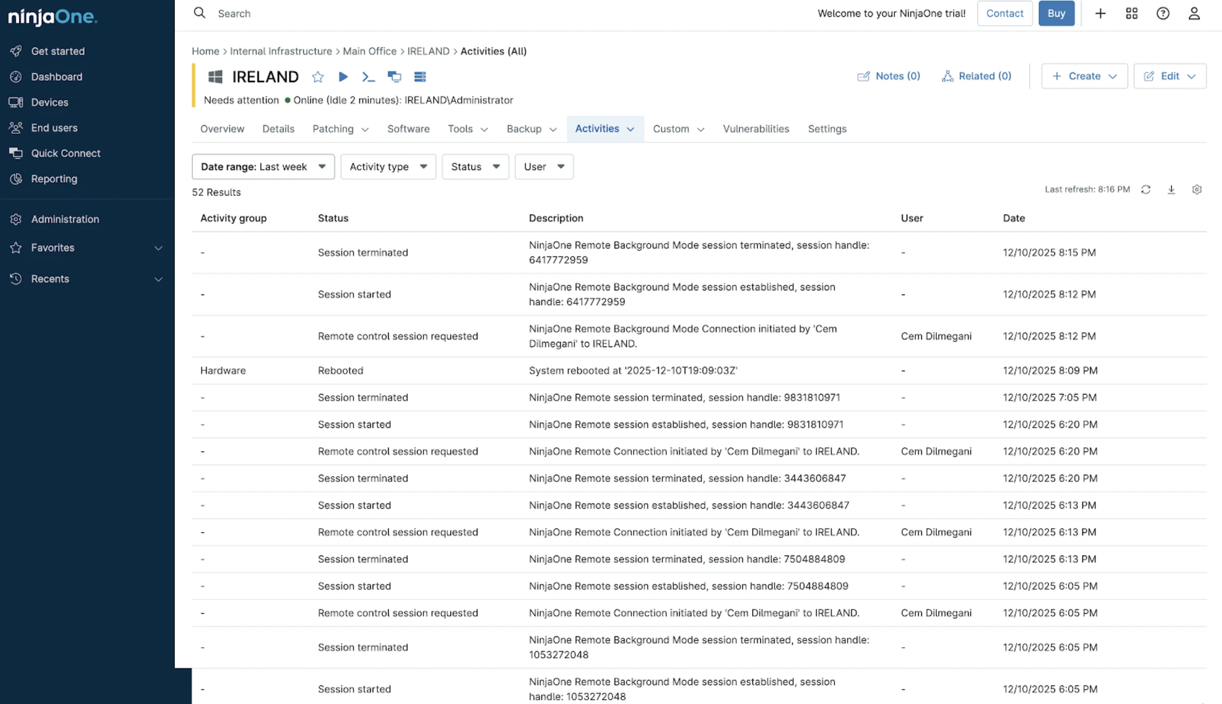Go to Internal Infrastructure breadcrumb
The image size is (1222, 704).
(281, 51)
